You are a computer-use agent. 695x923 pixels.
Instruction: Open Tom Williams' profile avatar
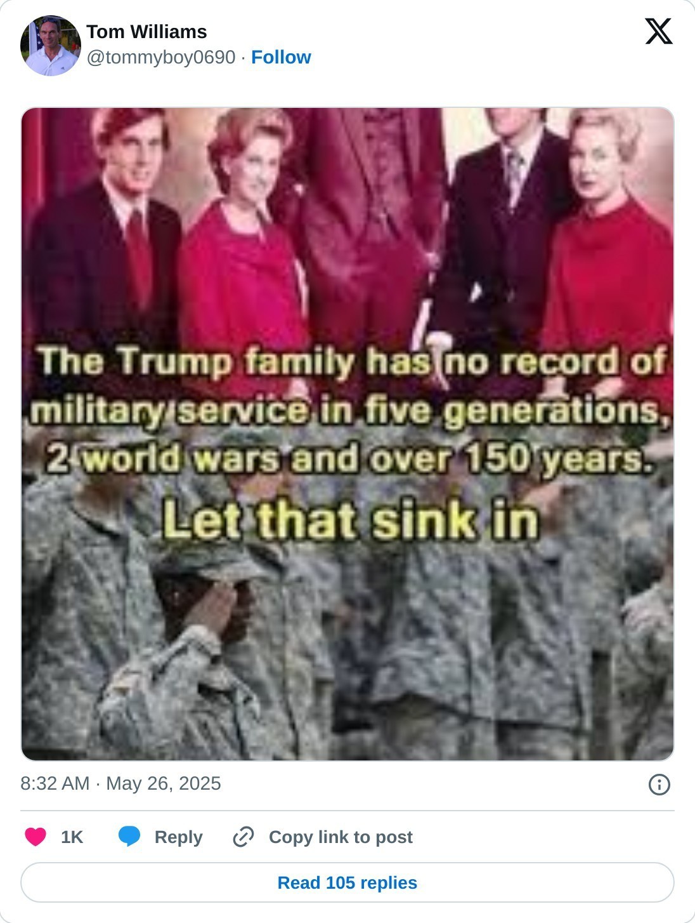click(x=51, y=45)
